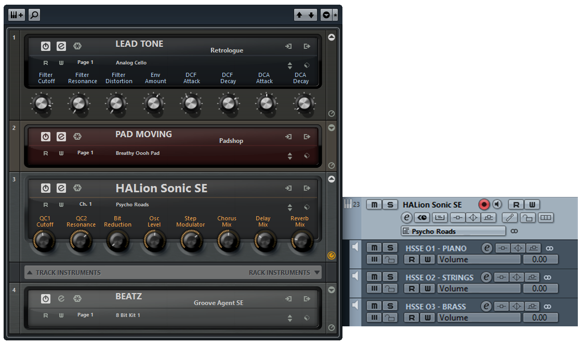Screen dimensions: 582x344
Task: Enable Write automation on HSSE O3 - BRASS
Action: click(428, 317)
